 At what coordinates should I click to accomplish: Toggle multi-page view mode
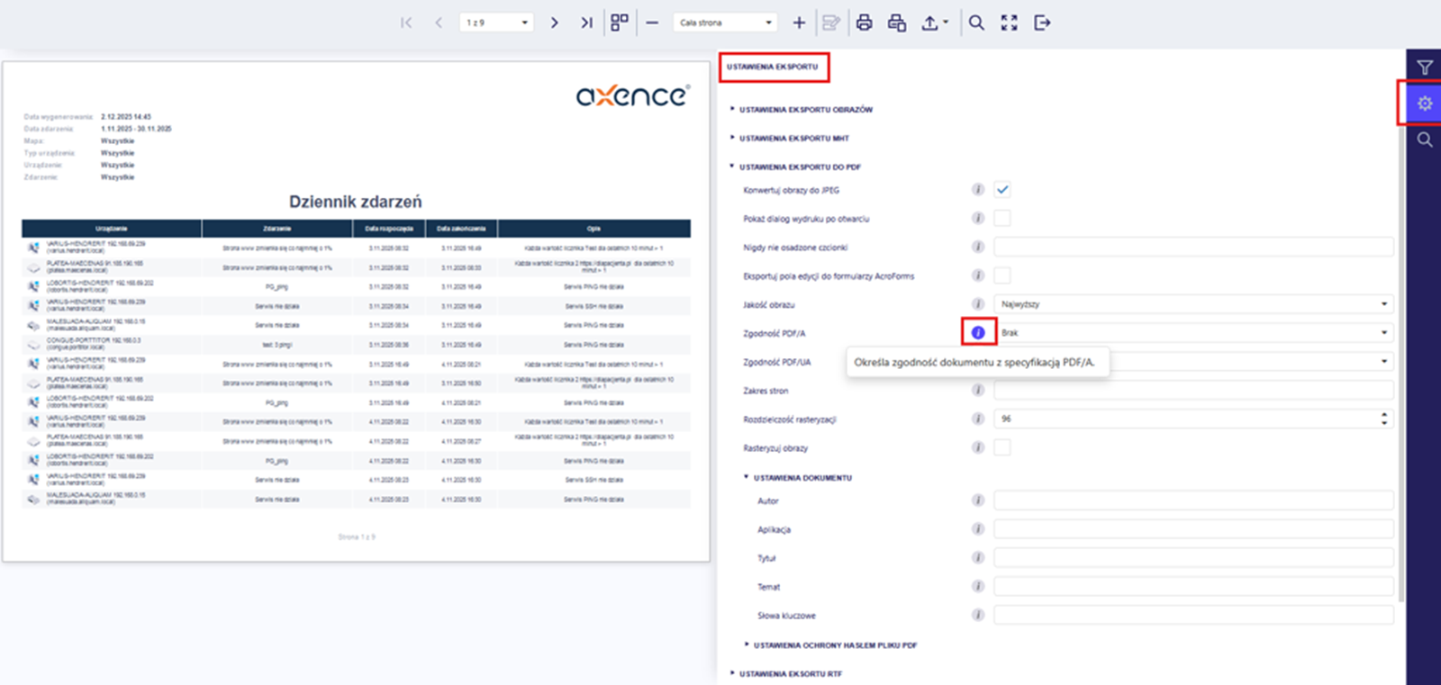[620, 23]
